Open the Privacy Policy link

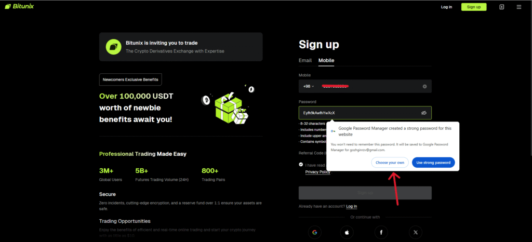coord(317,172)
